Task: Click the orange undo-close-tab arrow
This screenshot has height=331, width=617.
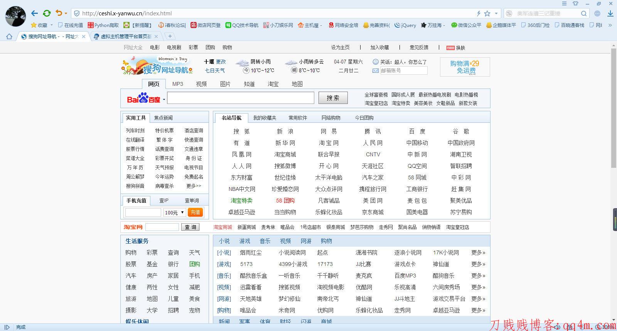Action: pyautogui.click(x=59, y=13)
